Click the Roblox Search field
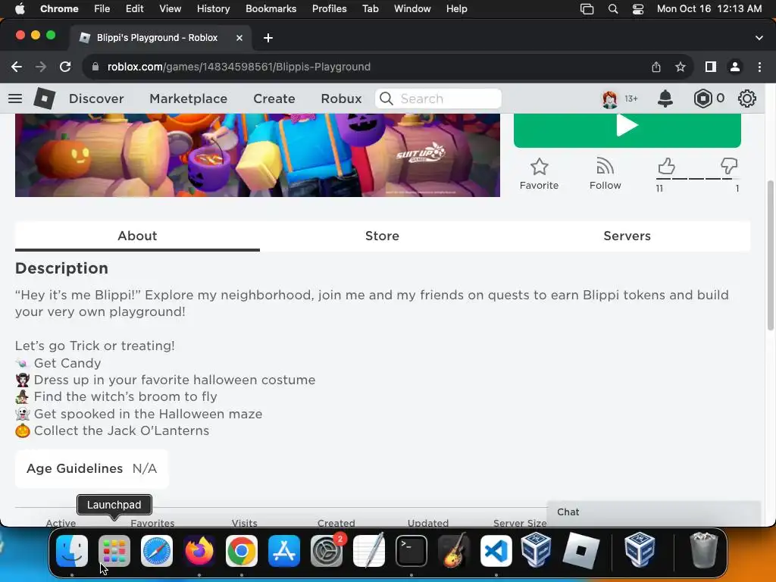Screen dimensions: 776x582 (439, 99)
